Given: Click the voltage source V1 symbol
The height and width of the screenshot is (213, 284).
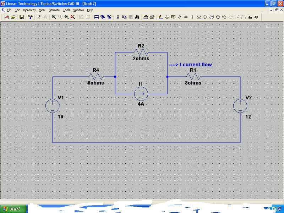Looking at the screenshot, I should [x=52, y=106].
